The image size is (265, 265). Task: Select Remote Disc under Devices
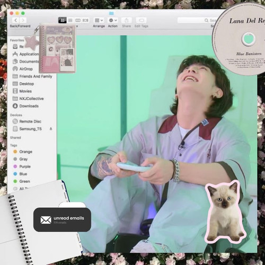[27, 121]
